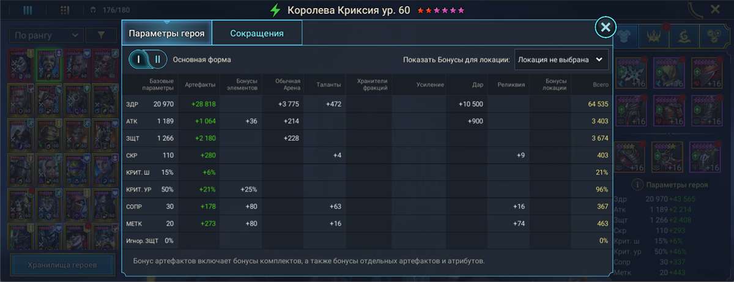Click the Дар АТК bonus +900
The height and width of the screenshot is (282, 734).
[475, 122]
